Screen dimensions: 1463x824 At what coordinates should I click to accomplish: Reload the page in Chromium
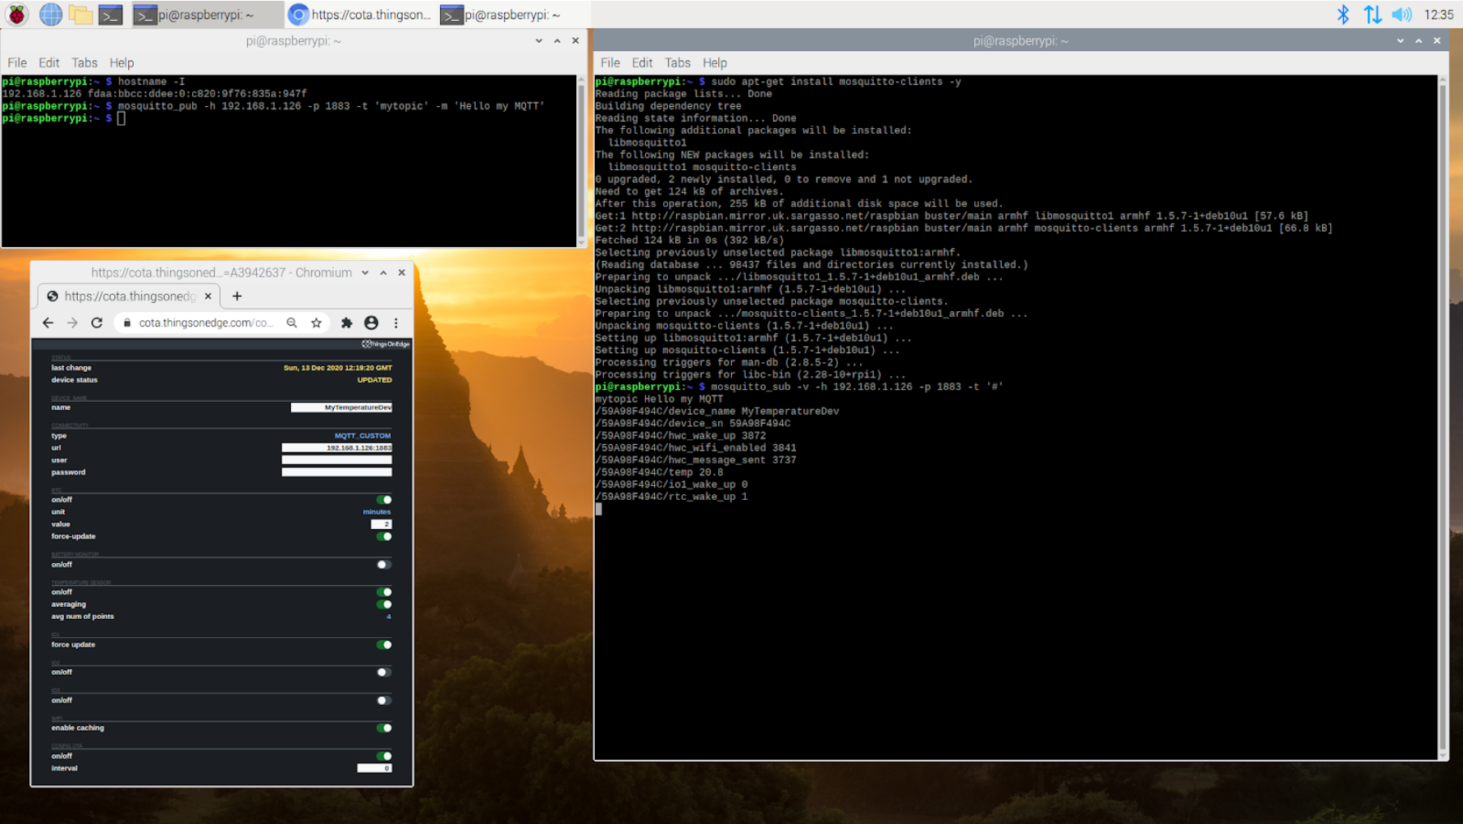(96, 322)
